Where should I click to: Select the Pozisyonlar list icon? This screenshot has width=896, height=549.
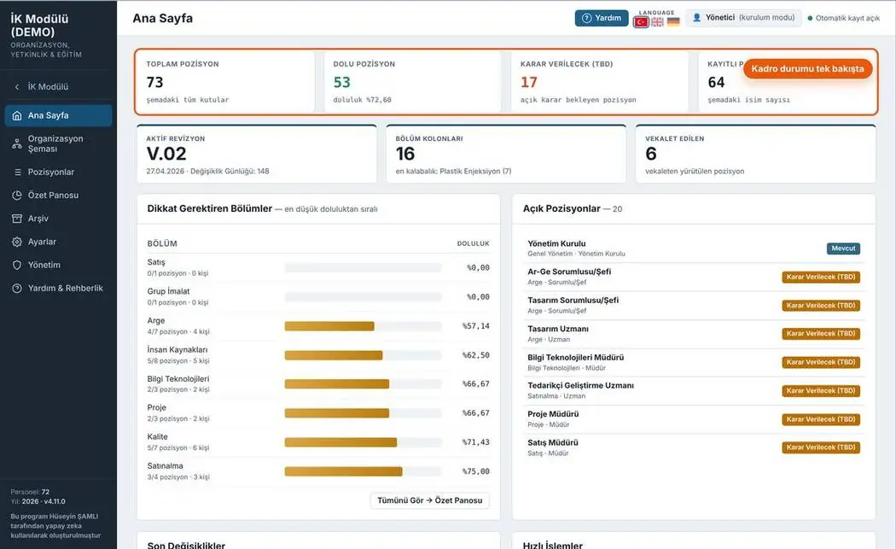(17, 172)
